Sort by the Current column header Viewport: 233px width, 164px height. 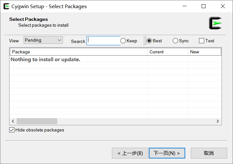point(168,52)
